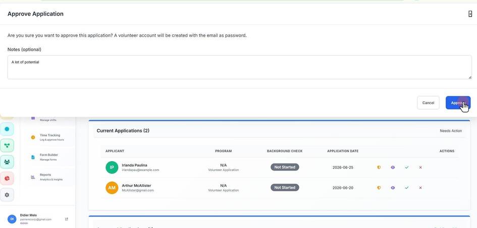
Task: Open background check for Arthur McAllister
Action: (x=379, y=188)
